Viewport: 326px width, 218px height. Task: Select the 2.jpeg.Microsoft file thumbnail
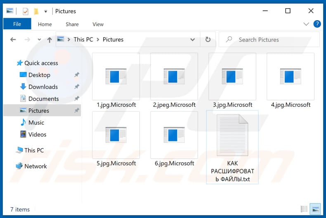[174, 76]
